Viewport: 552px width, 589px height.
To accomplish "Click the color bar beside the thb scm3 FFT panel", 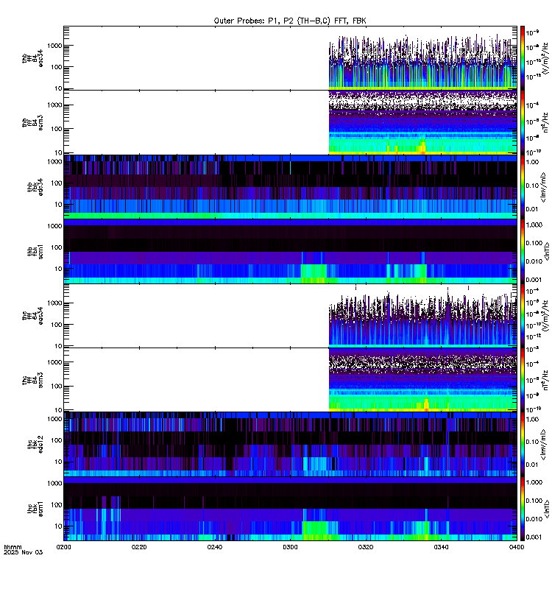I will click(523, 122).
